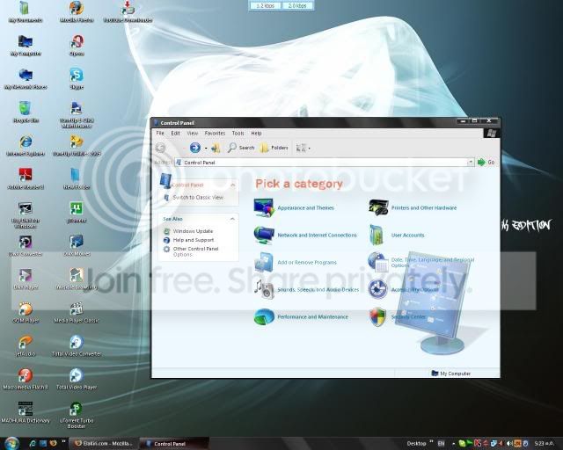The height and width of the screenshot is (450, 563).
Task: Open the View menu
Action: point(193,133)
